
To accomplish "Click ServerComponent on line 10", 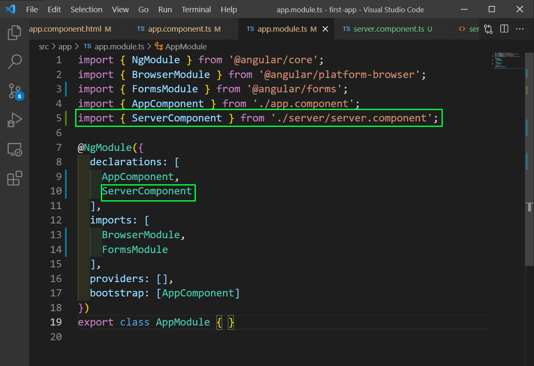I will pos(147,191).
